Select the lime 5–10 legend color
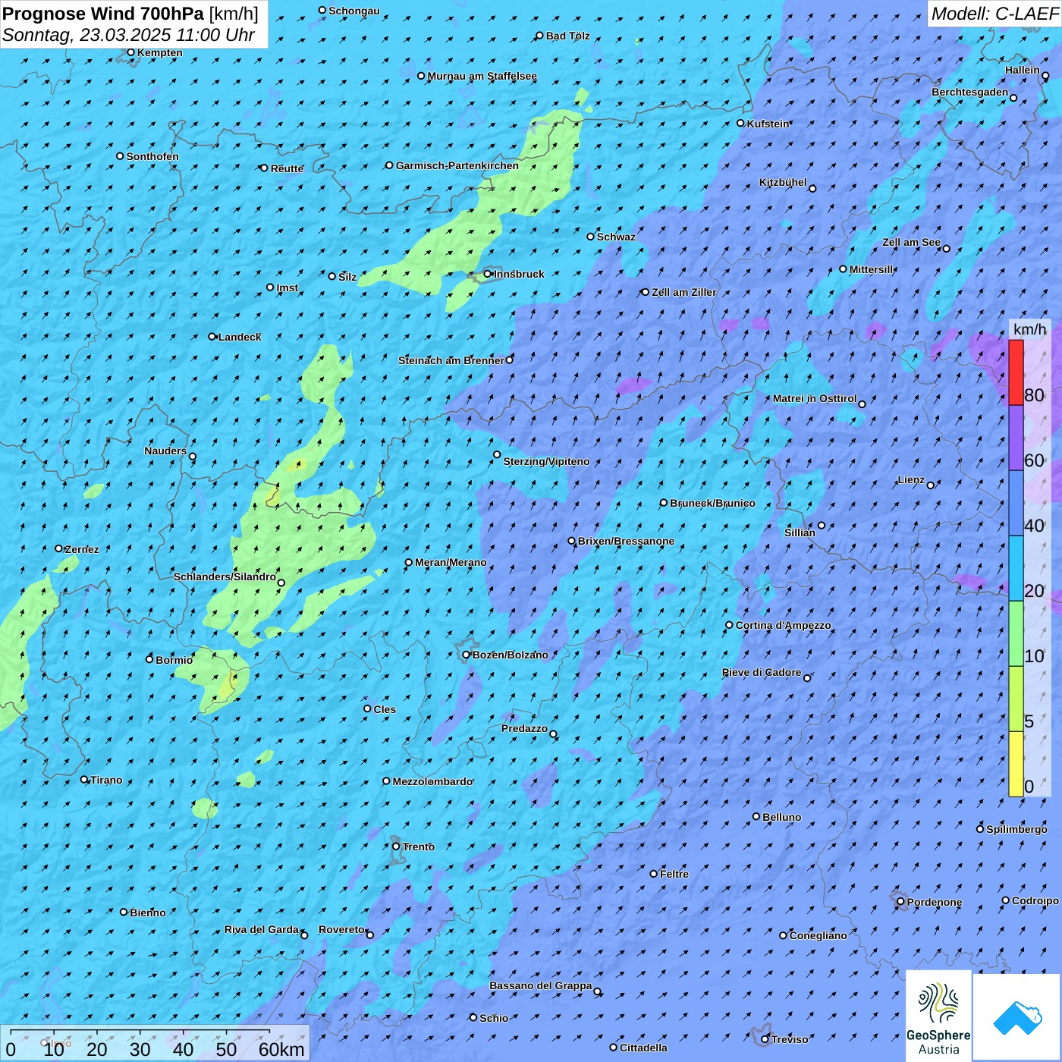 (1016, 699)
